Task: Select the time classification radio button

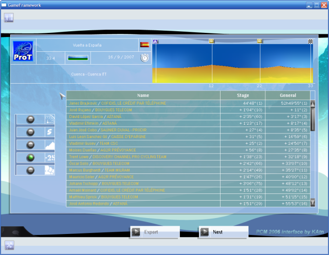Action: coord(31,120)
